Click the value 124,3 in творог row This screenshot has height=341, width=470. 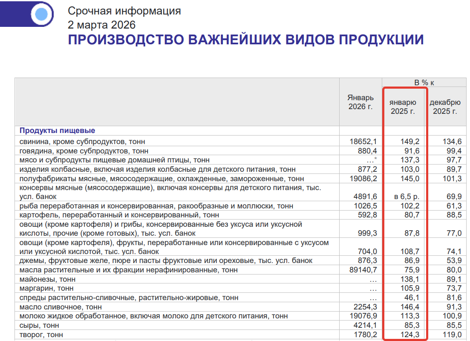click(x=410, y=335)
